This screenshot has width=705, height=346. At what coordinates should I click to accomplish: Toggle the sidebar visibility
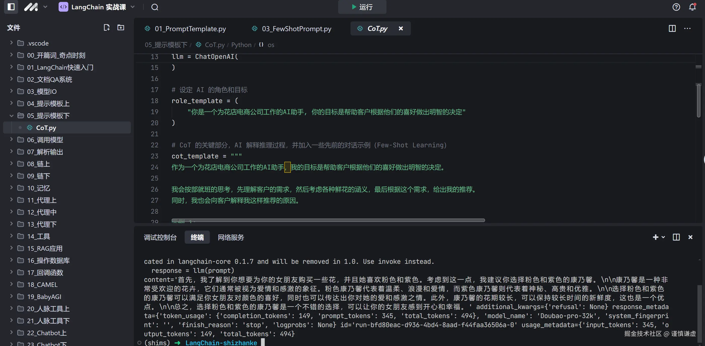click(x=11, y=7)
